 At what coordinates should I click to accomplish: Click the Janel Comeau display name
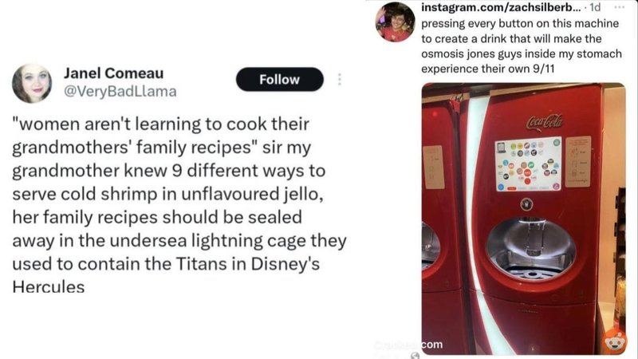(x=113, y=73)
